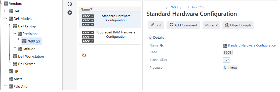Screen dimensions: 280x92
Task: Select the Latitude tree item
Action: coord(29,49)
